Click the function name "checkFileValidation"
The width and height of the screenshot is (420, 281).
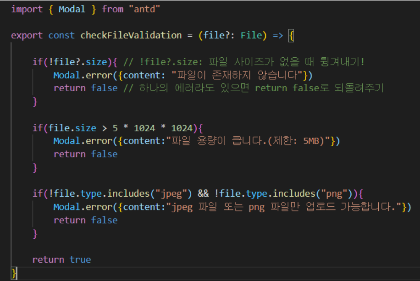[x=131, y=35]
